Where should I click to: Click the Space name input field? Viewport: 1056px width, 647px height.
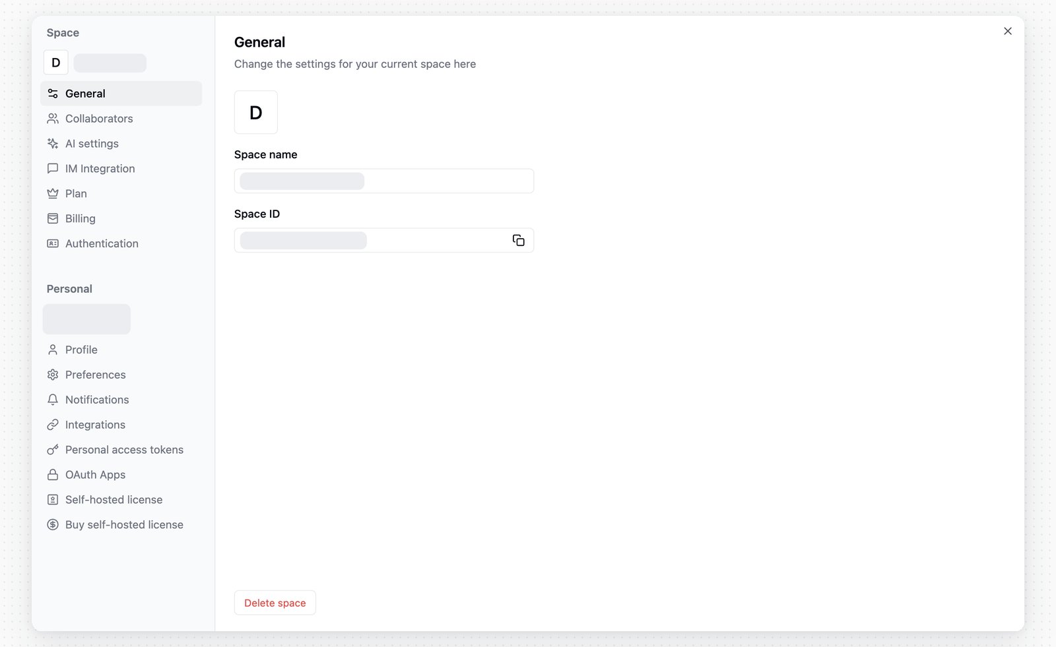[x=384, y=181]
